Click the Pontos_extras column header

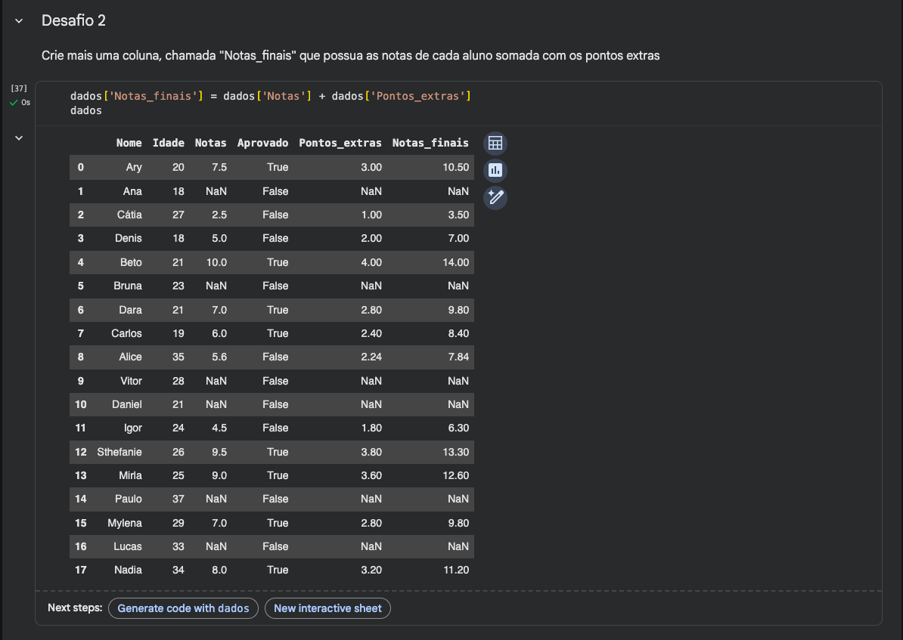pos(340,143)
